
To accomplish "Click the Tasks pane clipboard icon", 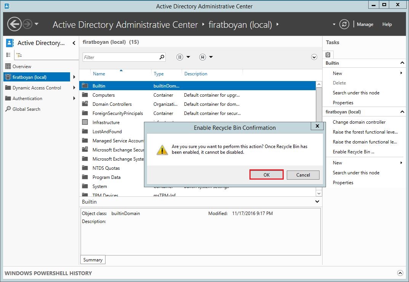I will (x=328, y=54).
